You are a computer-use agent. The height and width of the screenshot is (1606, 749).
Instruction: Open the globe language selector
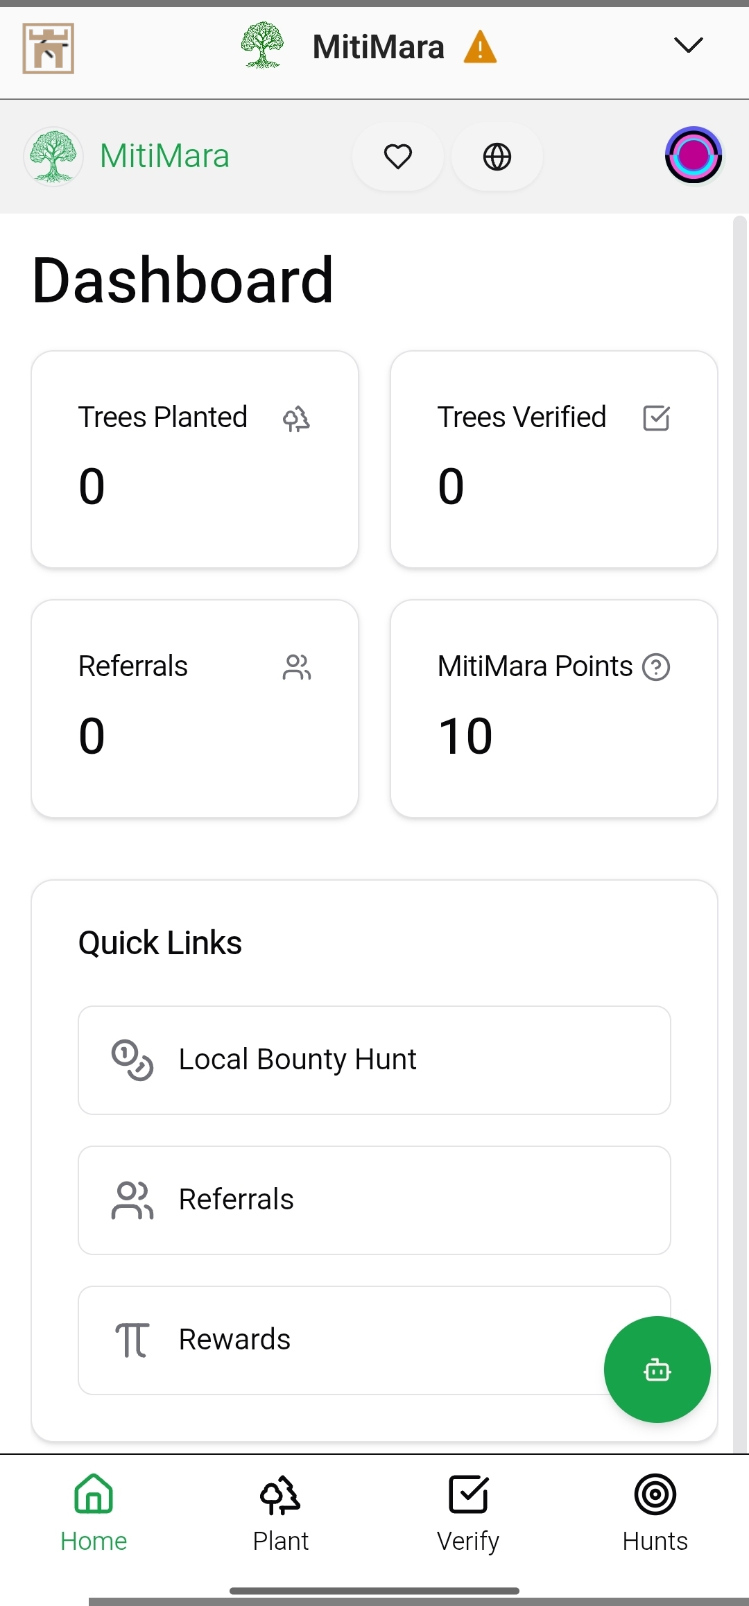click(497, 157)
